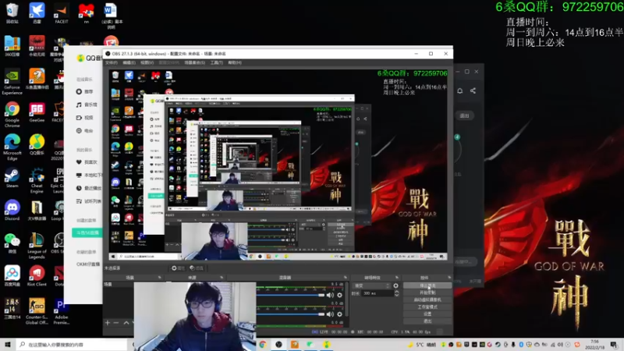Open the Word document icon on the desktop
Screen dimensions: 624x351
point(111,15)
